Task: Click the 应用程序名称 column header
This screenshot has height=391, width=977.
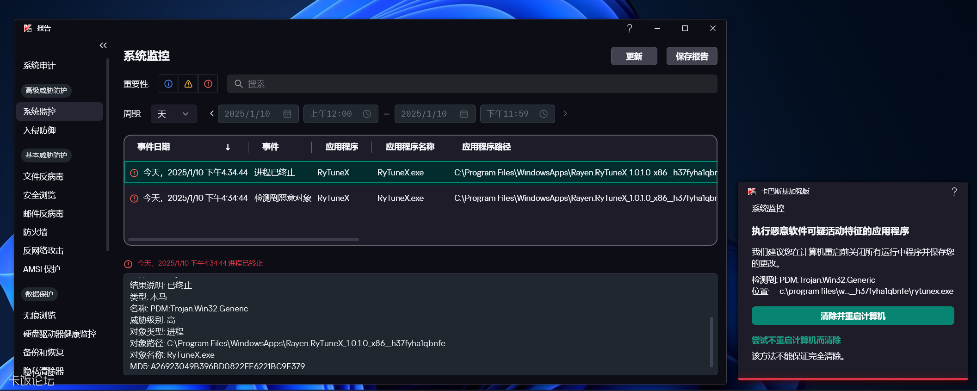Action: (x=410, y=147)
